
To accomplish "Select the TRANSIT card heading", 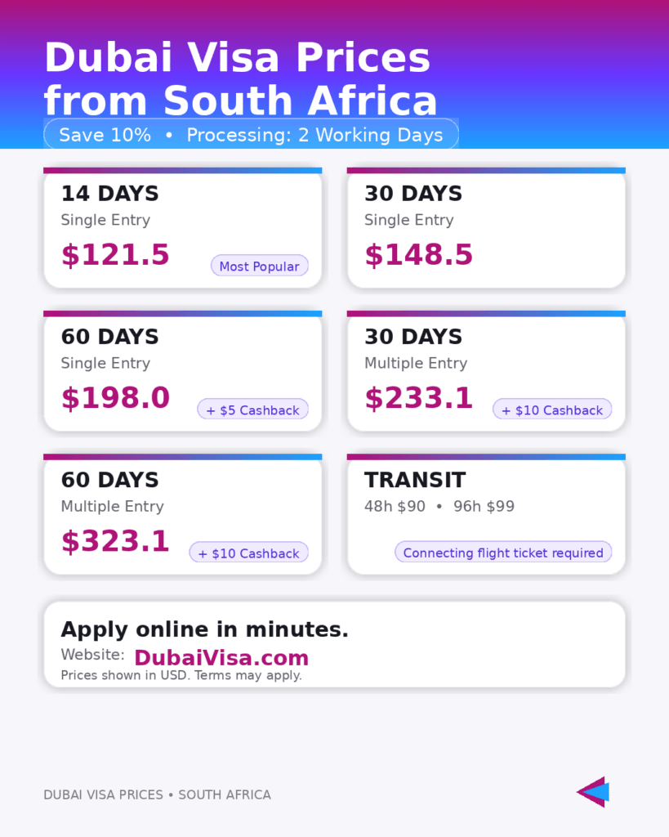I will tap(415, 480).
